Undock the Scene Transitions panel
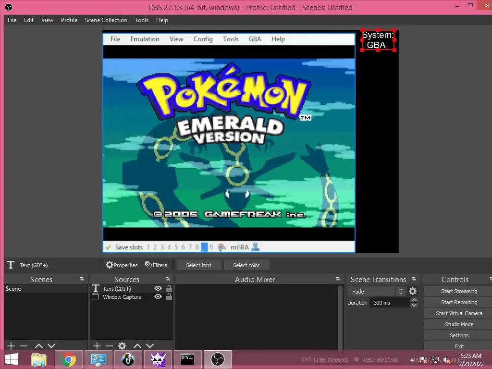Viewport: 492px width, 369px height. pyautogui.click(x=414, y=279)
